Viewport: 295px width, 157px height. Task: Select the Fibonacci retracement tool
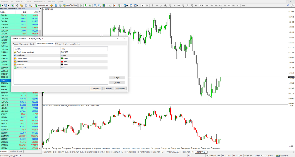170,6
